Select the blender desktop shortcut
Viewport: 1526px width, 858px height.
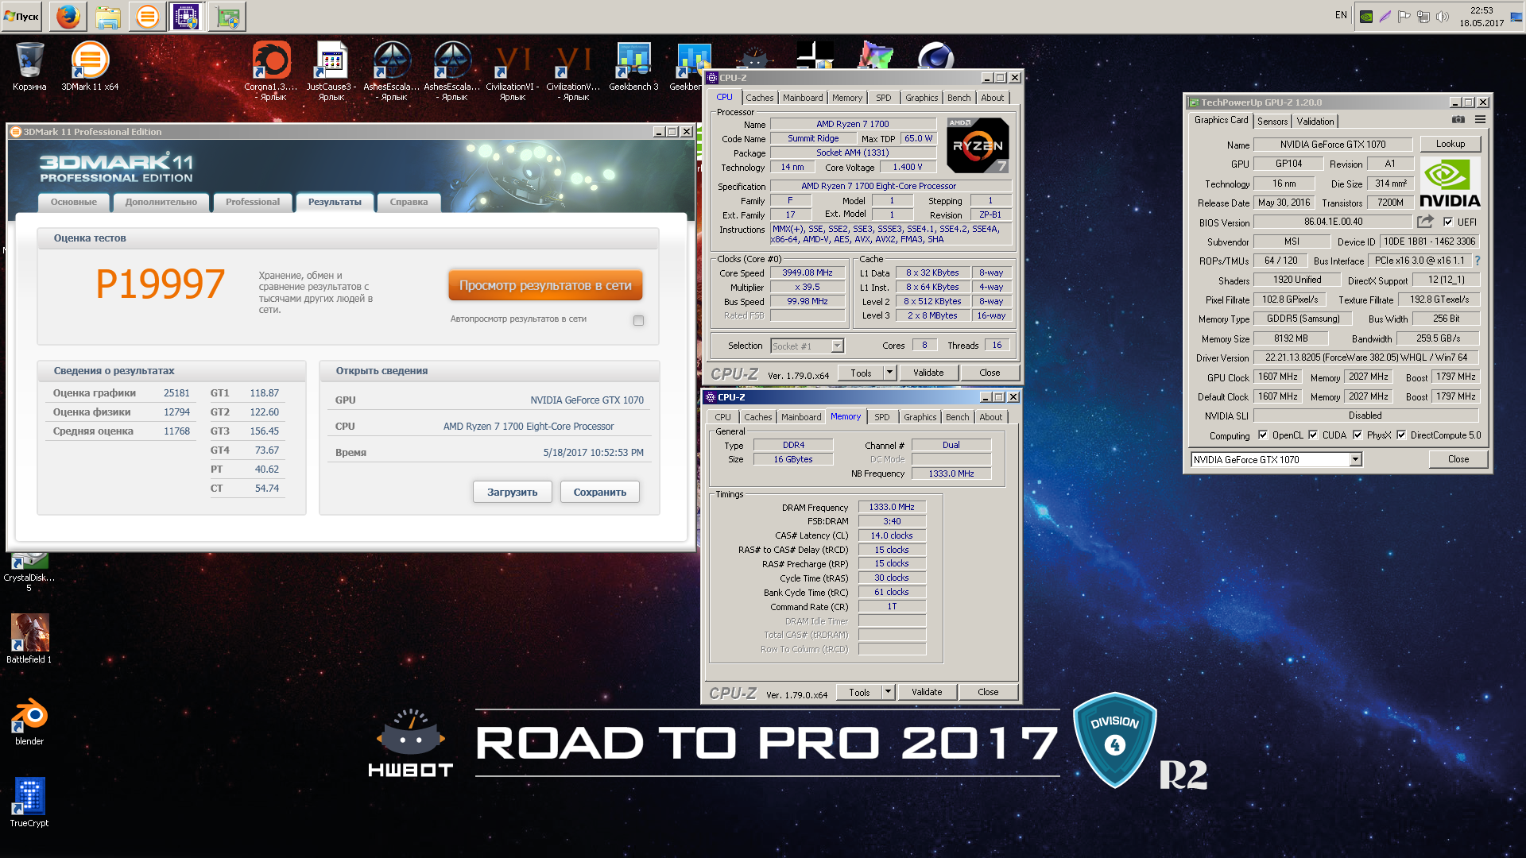click(29, 721)
